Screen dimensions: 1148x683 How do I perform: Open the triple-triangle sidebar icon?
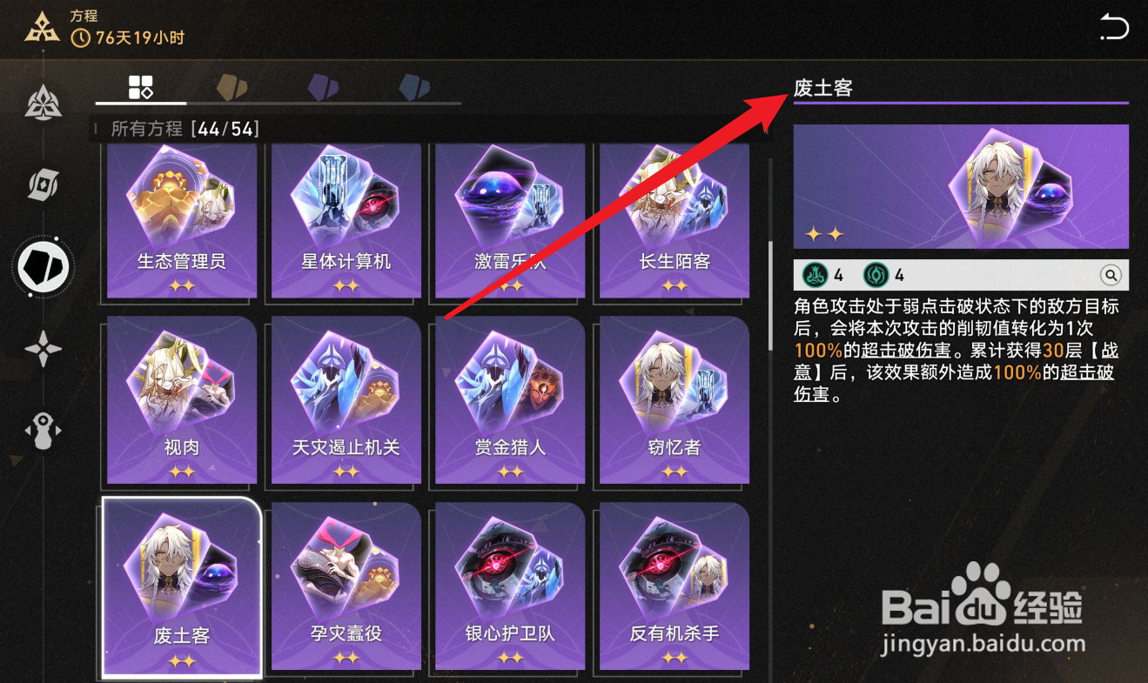(x=43, y=104)
